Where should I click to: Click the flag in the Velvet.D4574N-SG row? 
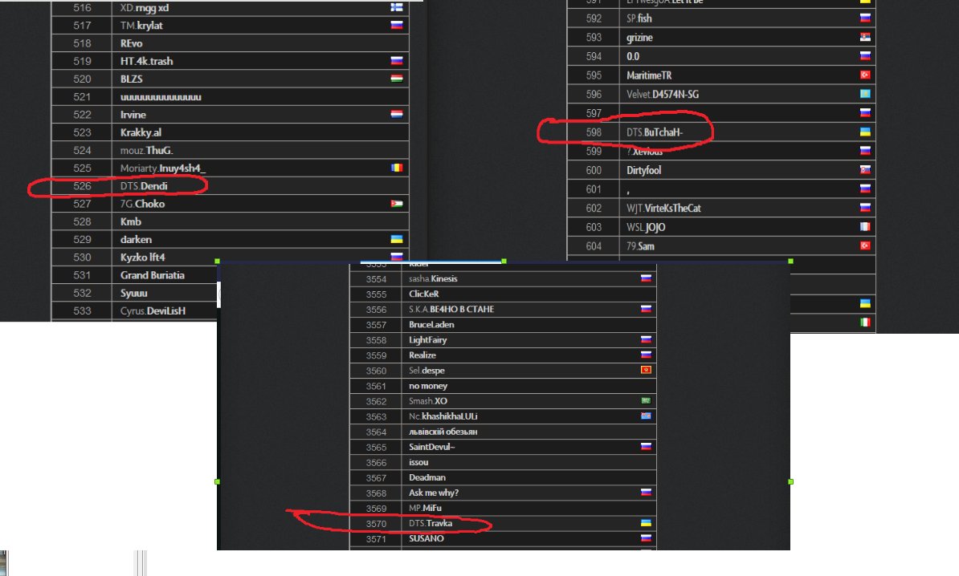865,94
